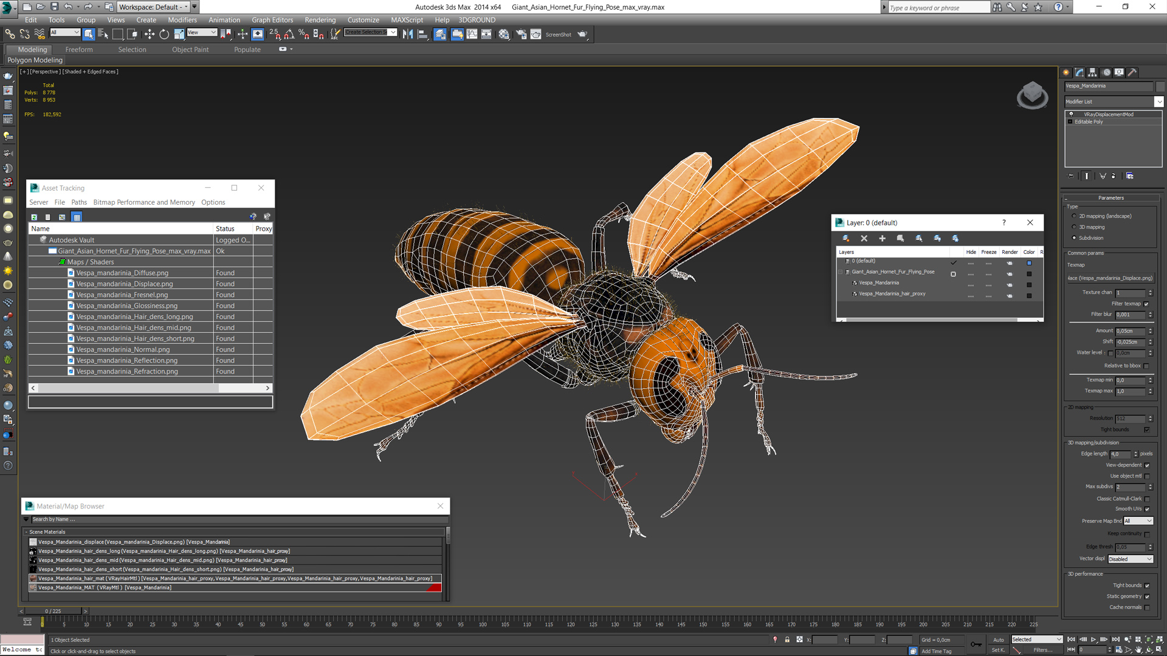Select Subdivision type radio button
1167x656 pixels.
click(x=1074, y=238)
